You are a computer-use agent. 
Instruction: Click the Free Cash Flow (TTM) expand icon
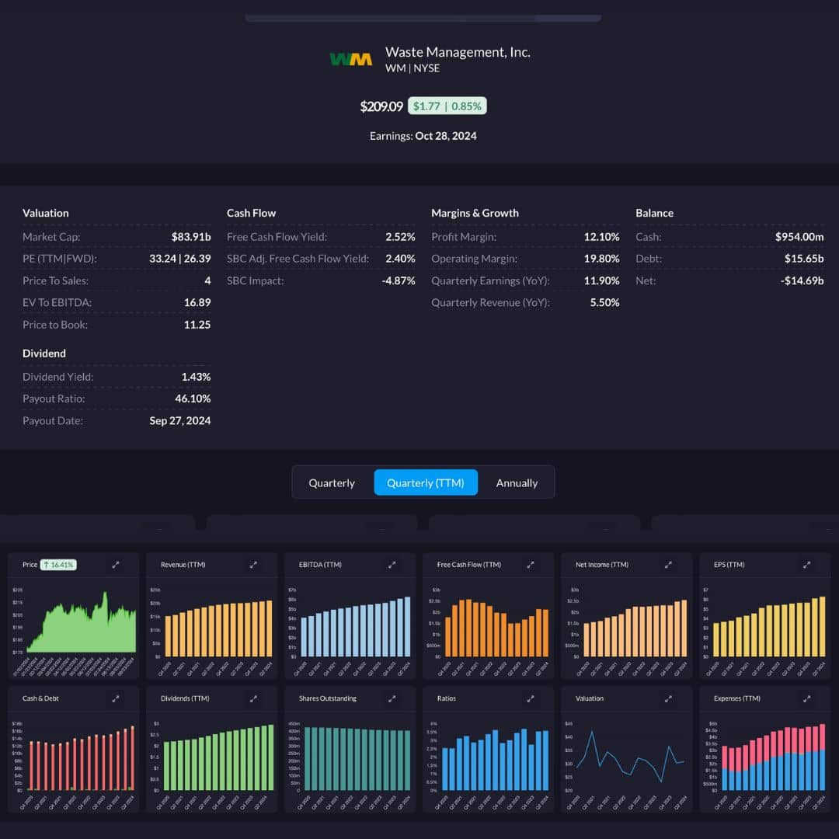[531, 565]
